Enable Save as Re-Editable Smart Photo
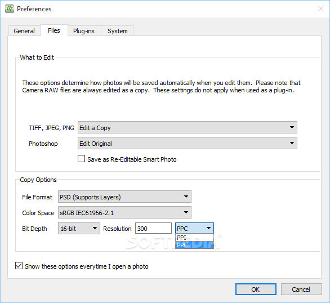The width and height of the screenshot is (330, 303). point(82,159)
